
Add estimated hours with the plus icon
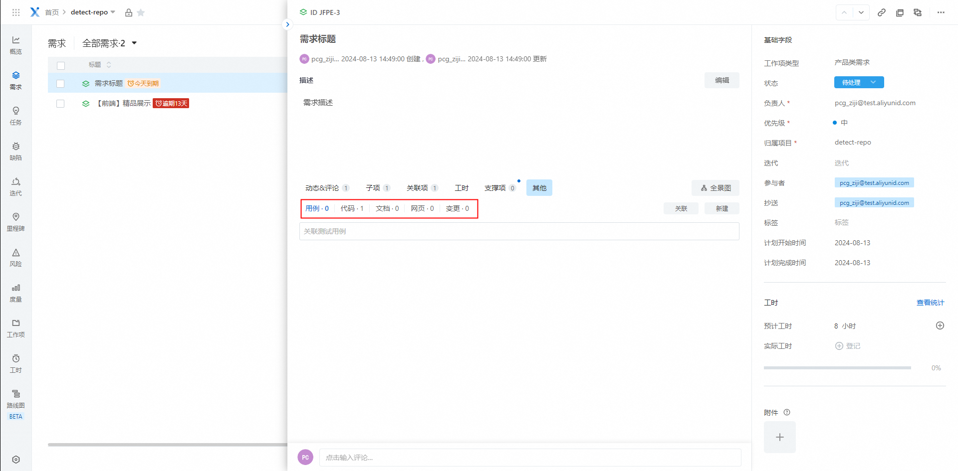pyautogui.click(x=940, y=325)
